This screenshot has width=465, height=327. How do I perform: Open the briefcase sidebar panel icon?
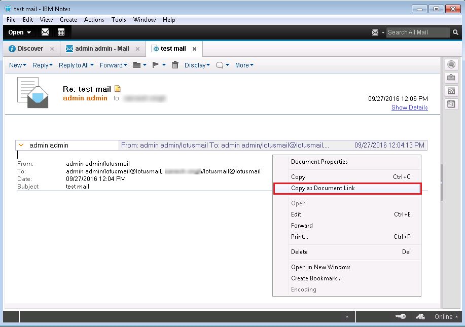pyautogui.click(x=451, y=78)
